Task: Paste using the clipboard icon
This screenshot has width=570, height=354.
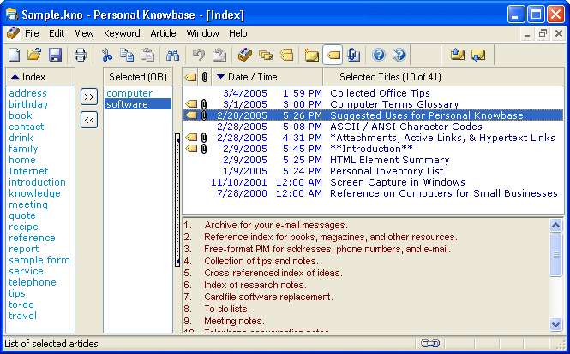Action: tap(147, 55)
